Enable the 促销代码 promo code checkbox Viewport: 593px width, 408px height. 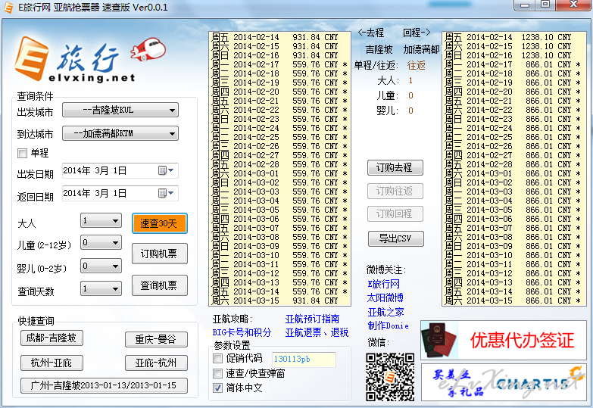pyautogui.click(x=218, y=358)
